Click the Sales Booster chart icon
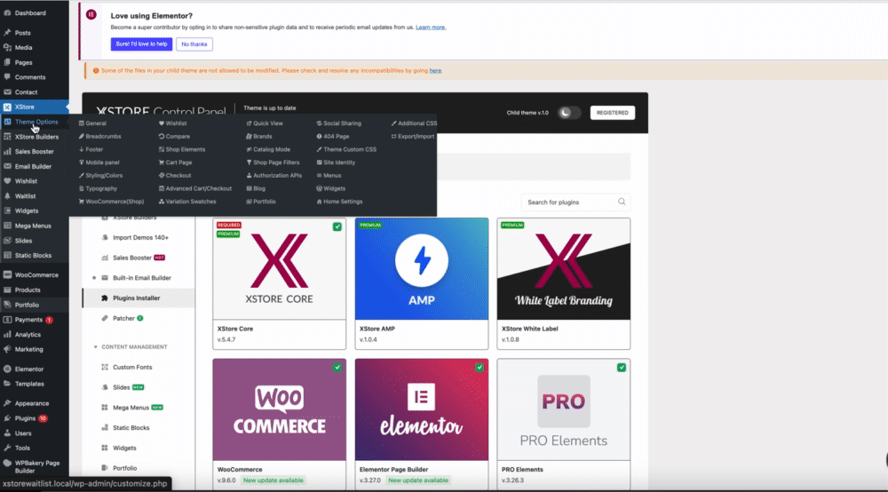This screenshot has height=492, width=888. (7, 151)
